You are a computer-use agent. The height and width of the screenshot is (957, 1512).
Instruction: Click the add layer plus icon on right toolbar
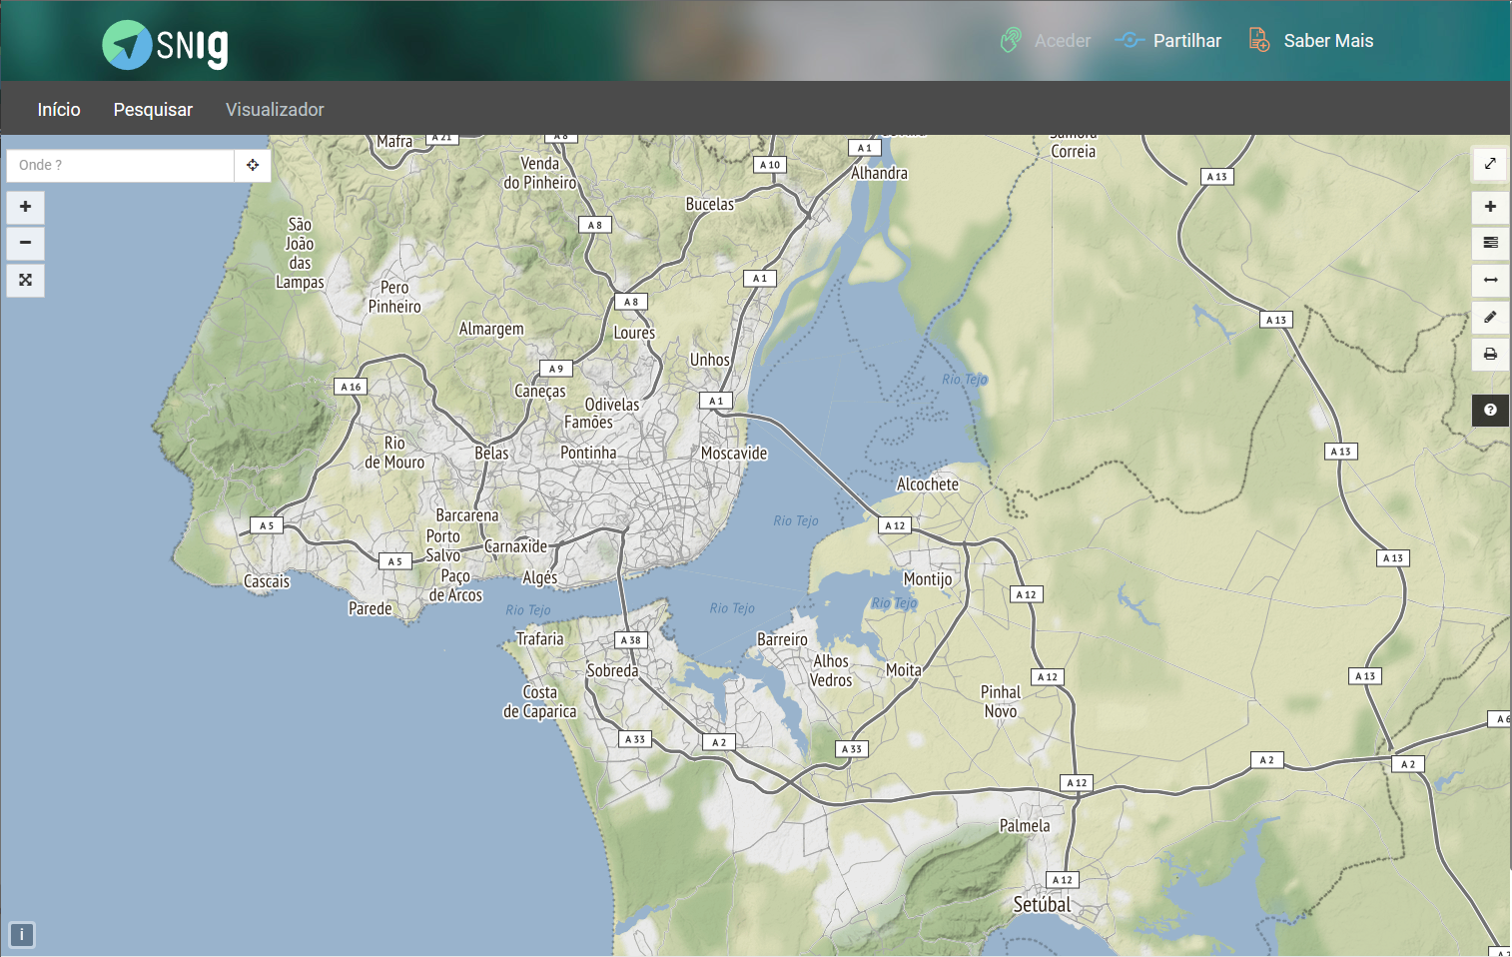(x=1490, y=207)
